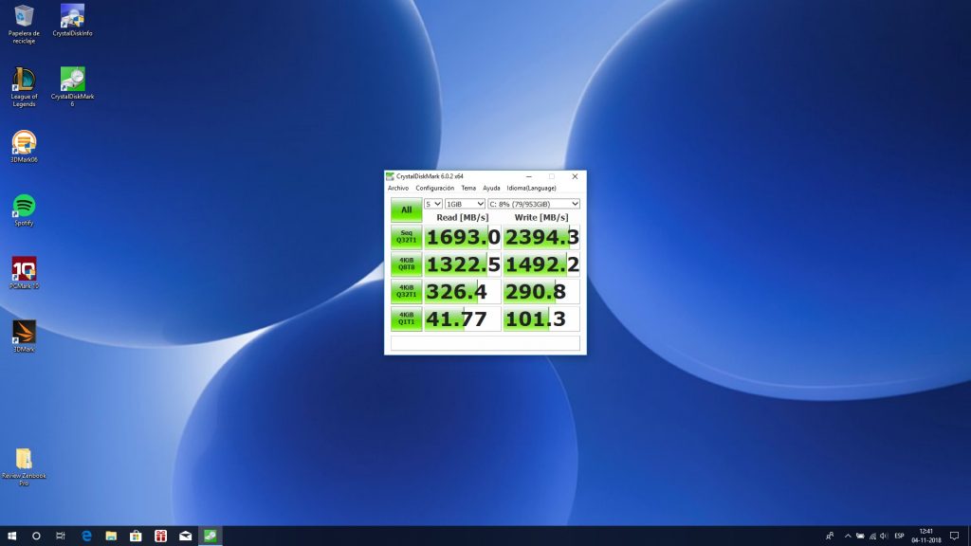Image resolution: width=971 pixels, height=546 pixels.
Task: Start the 4KiB Q1T1 test
Action: pyautogui.click(x=406, y=318)
